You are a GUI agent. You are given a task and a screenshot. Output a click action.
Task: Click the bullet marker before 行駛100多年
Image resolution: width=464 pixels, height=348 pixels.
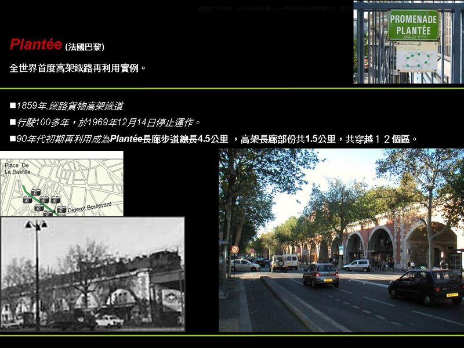click(12, 122)
